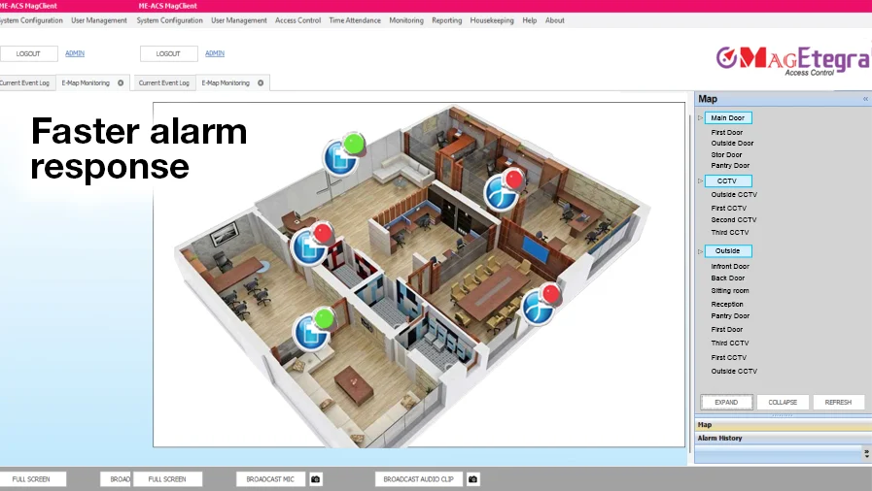The image size is (872, 491).
Task: Click the BROADCAST MIC button
Action: pos(270,479)
